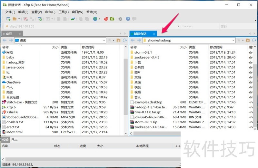
Task: Go to remote pane home folder icon
Action: (248, 40)
